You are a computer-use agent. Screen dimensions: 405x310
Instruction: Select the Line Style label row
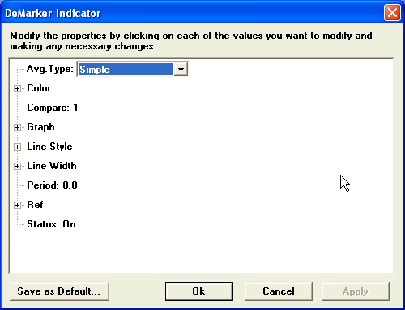49,147
